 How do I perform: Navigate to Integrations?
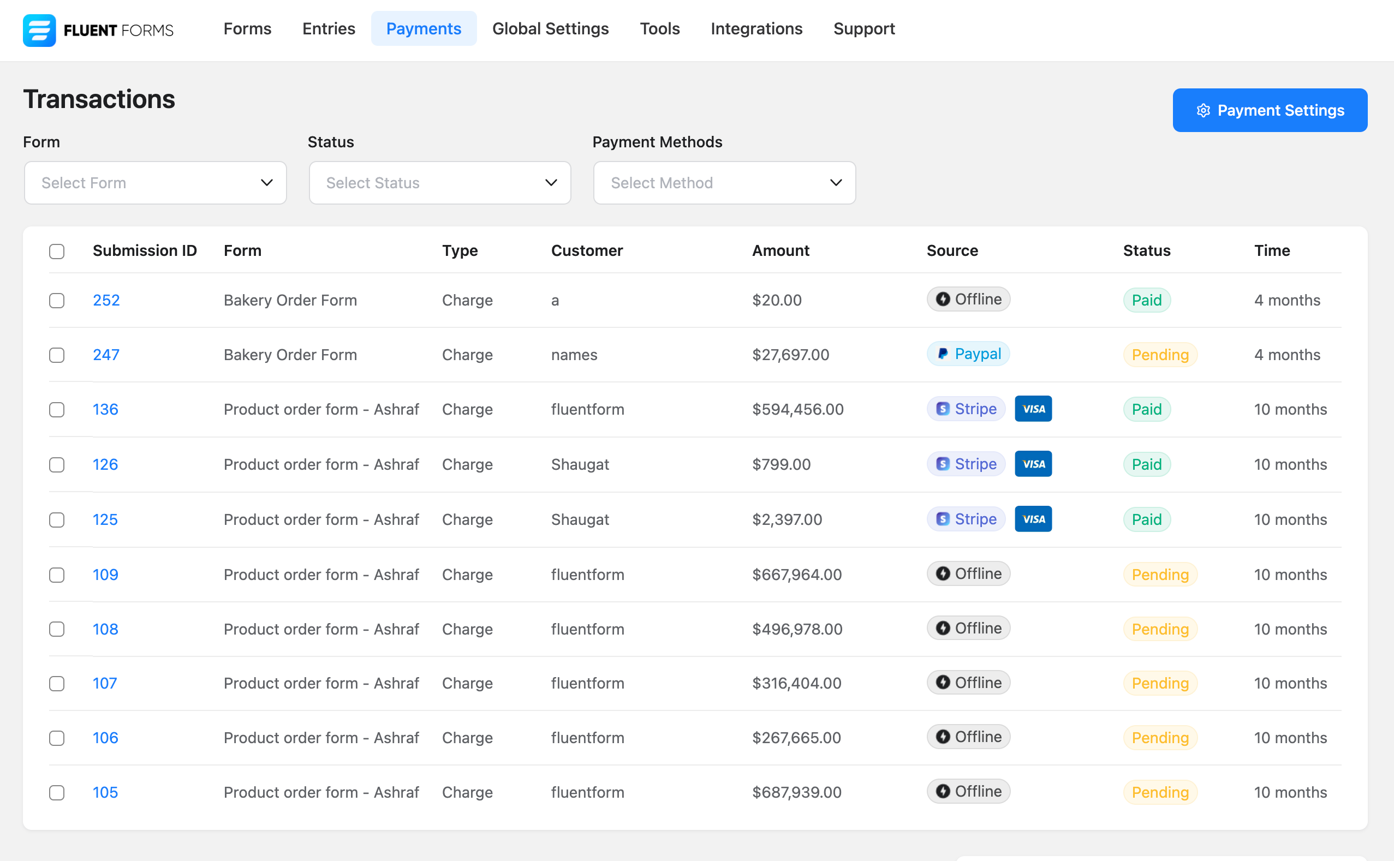(756, 28)
